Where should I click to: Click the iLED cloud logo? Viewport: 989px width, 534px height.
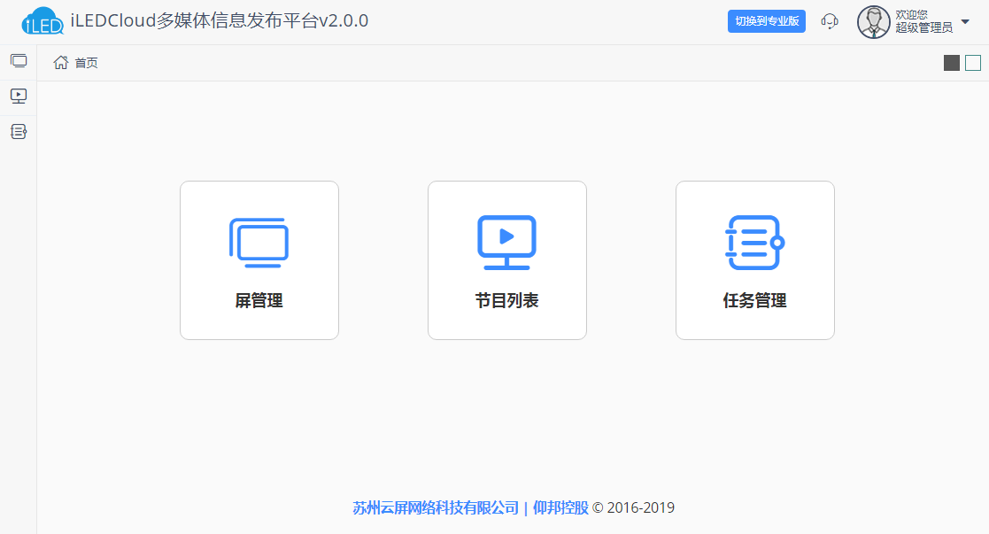tap(42, 21)
